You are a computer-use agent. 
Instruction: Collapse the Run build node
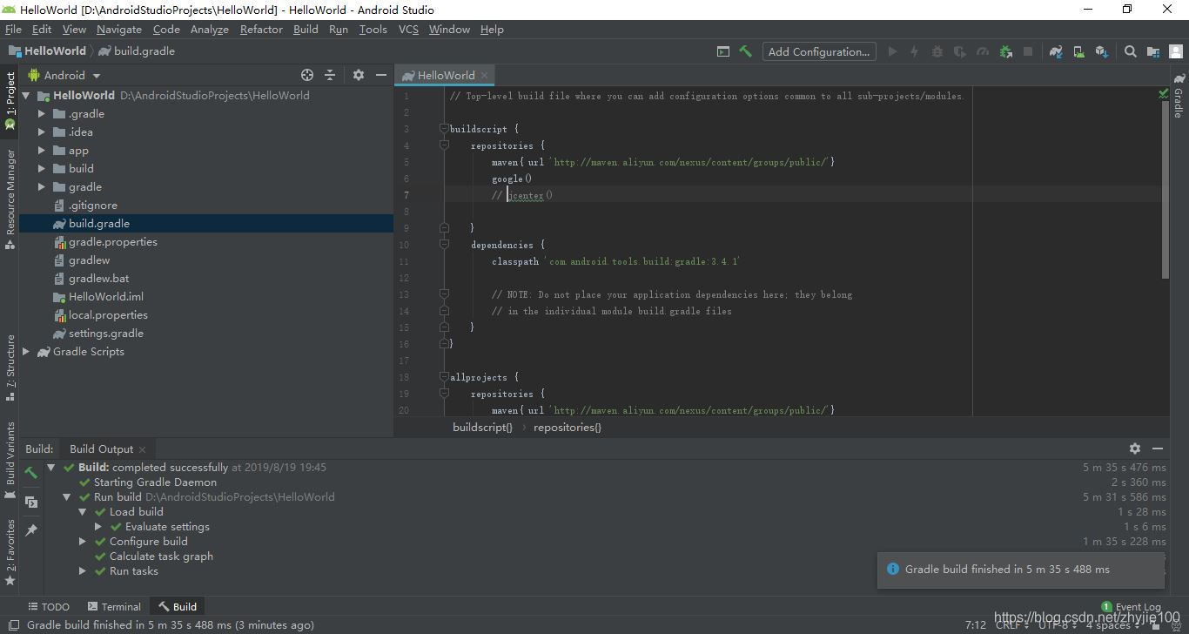point(66,497)
